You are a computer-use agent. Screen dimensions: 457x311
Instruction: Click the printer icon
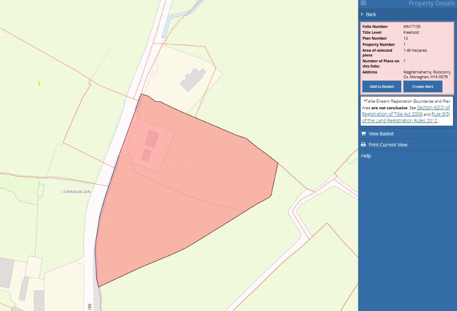point(363,145)
